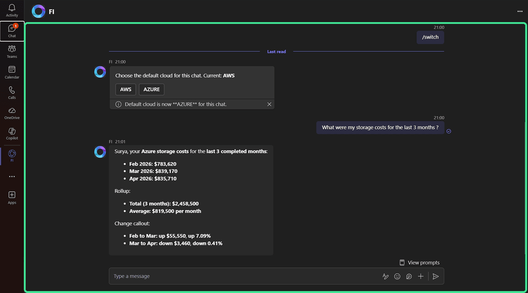Click the FI title in header

pos(51,11)
